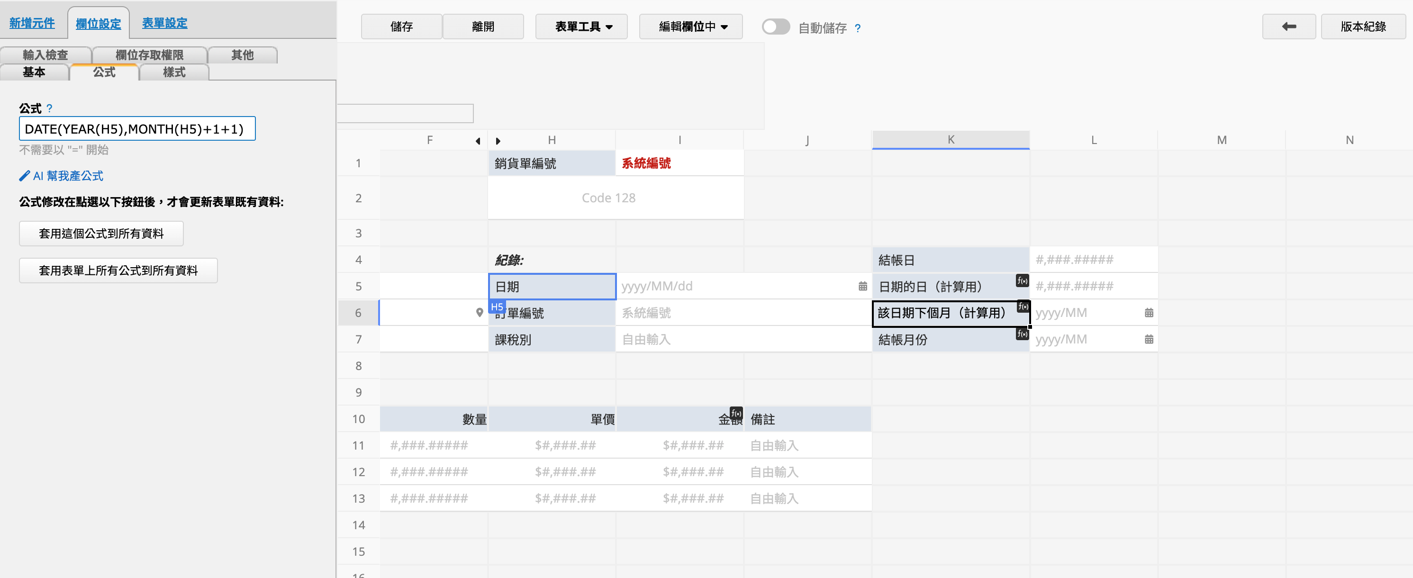Switch to the 樣式 tab
Image resolution: width=1413 pixels, height=578 pixels.
tap(174, 72)
